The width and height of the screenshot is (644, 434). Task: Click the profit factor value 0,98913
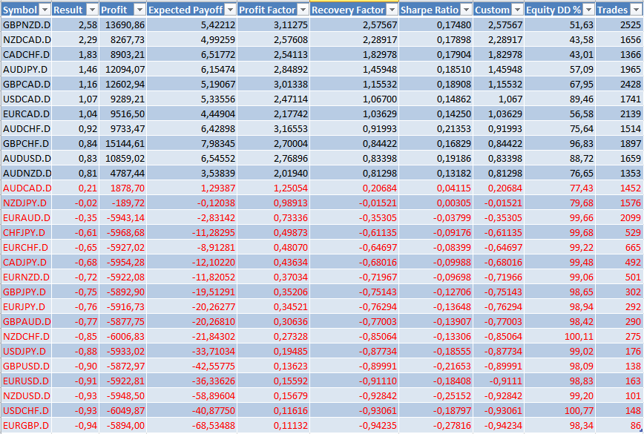point(291,203)
